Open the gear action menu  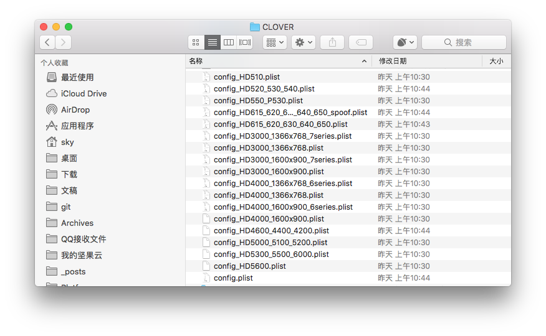(x=304, y=42)
